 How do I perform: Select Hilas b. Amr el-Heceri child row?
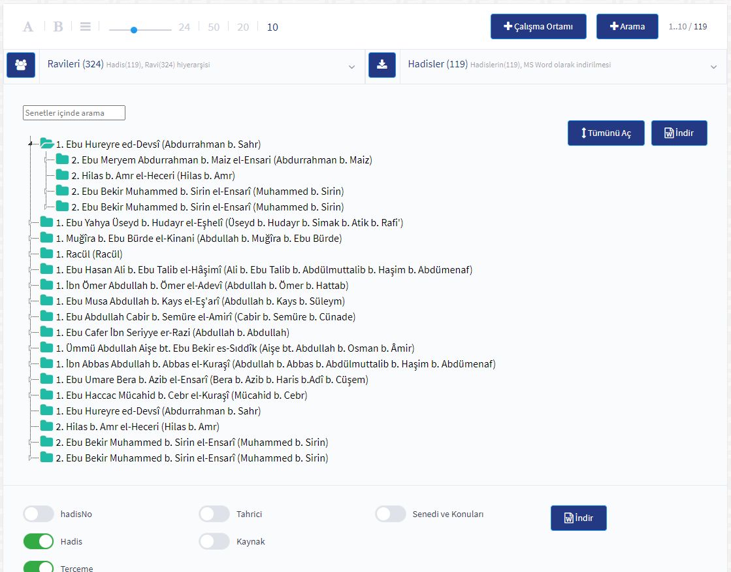coord(153,175)
